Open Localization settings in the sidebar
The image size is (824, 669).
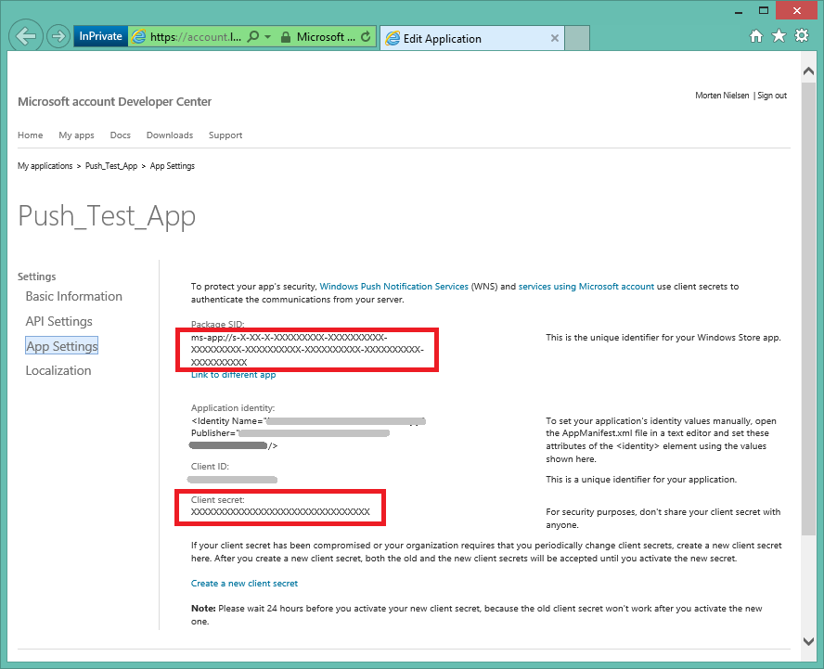pyautogui.click(x=58, y=370)
